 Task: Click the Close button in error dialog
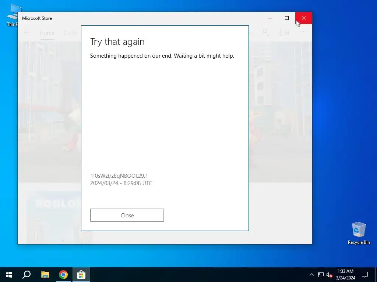tap(127, 215)
